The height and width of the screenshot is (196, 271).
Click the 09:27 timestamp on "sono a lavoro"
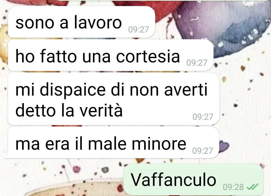click(138, 30)
